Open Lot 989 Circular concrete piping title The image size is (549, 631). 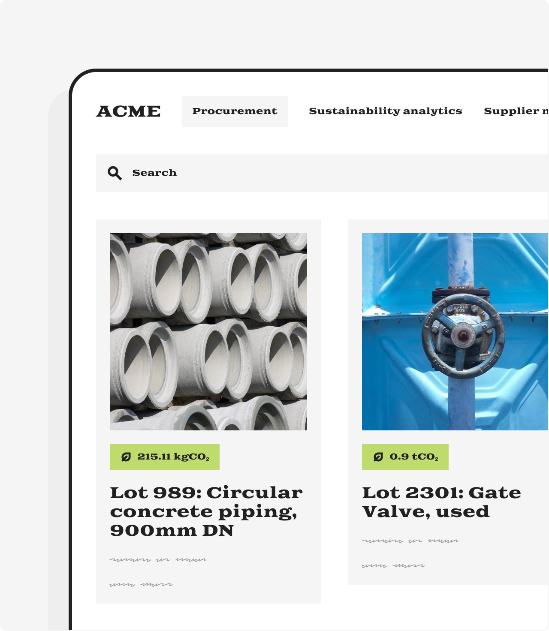206,511
